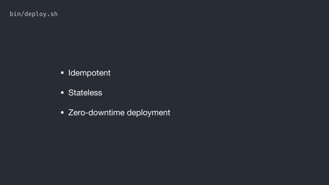Click the bullet dot beside Zero-downtime deployment
This screenshot has height=185, width=329.
click(62, 112)
